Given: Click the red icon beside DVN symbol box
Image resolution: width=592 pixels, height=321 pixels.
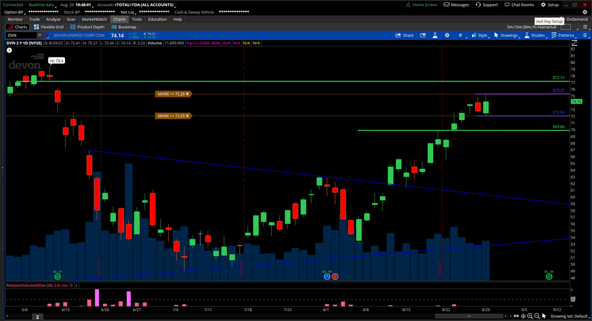Looking at the screenshot, I should pos(47,35).
